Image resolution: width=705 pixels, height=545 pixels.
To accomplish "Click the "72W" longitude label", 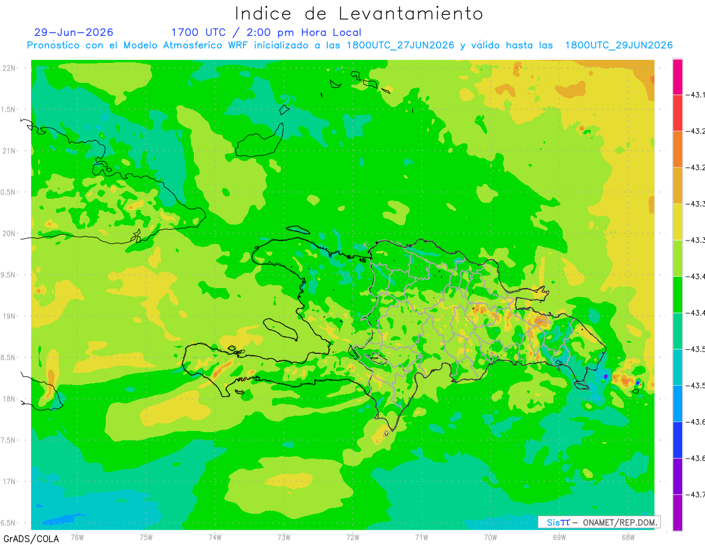I will point(352,537).
